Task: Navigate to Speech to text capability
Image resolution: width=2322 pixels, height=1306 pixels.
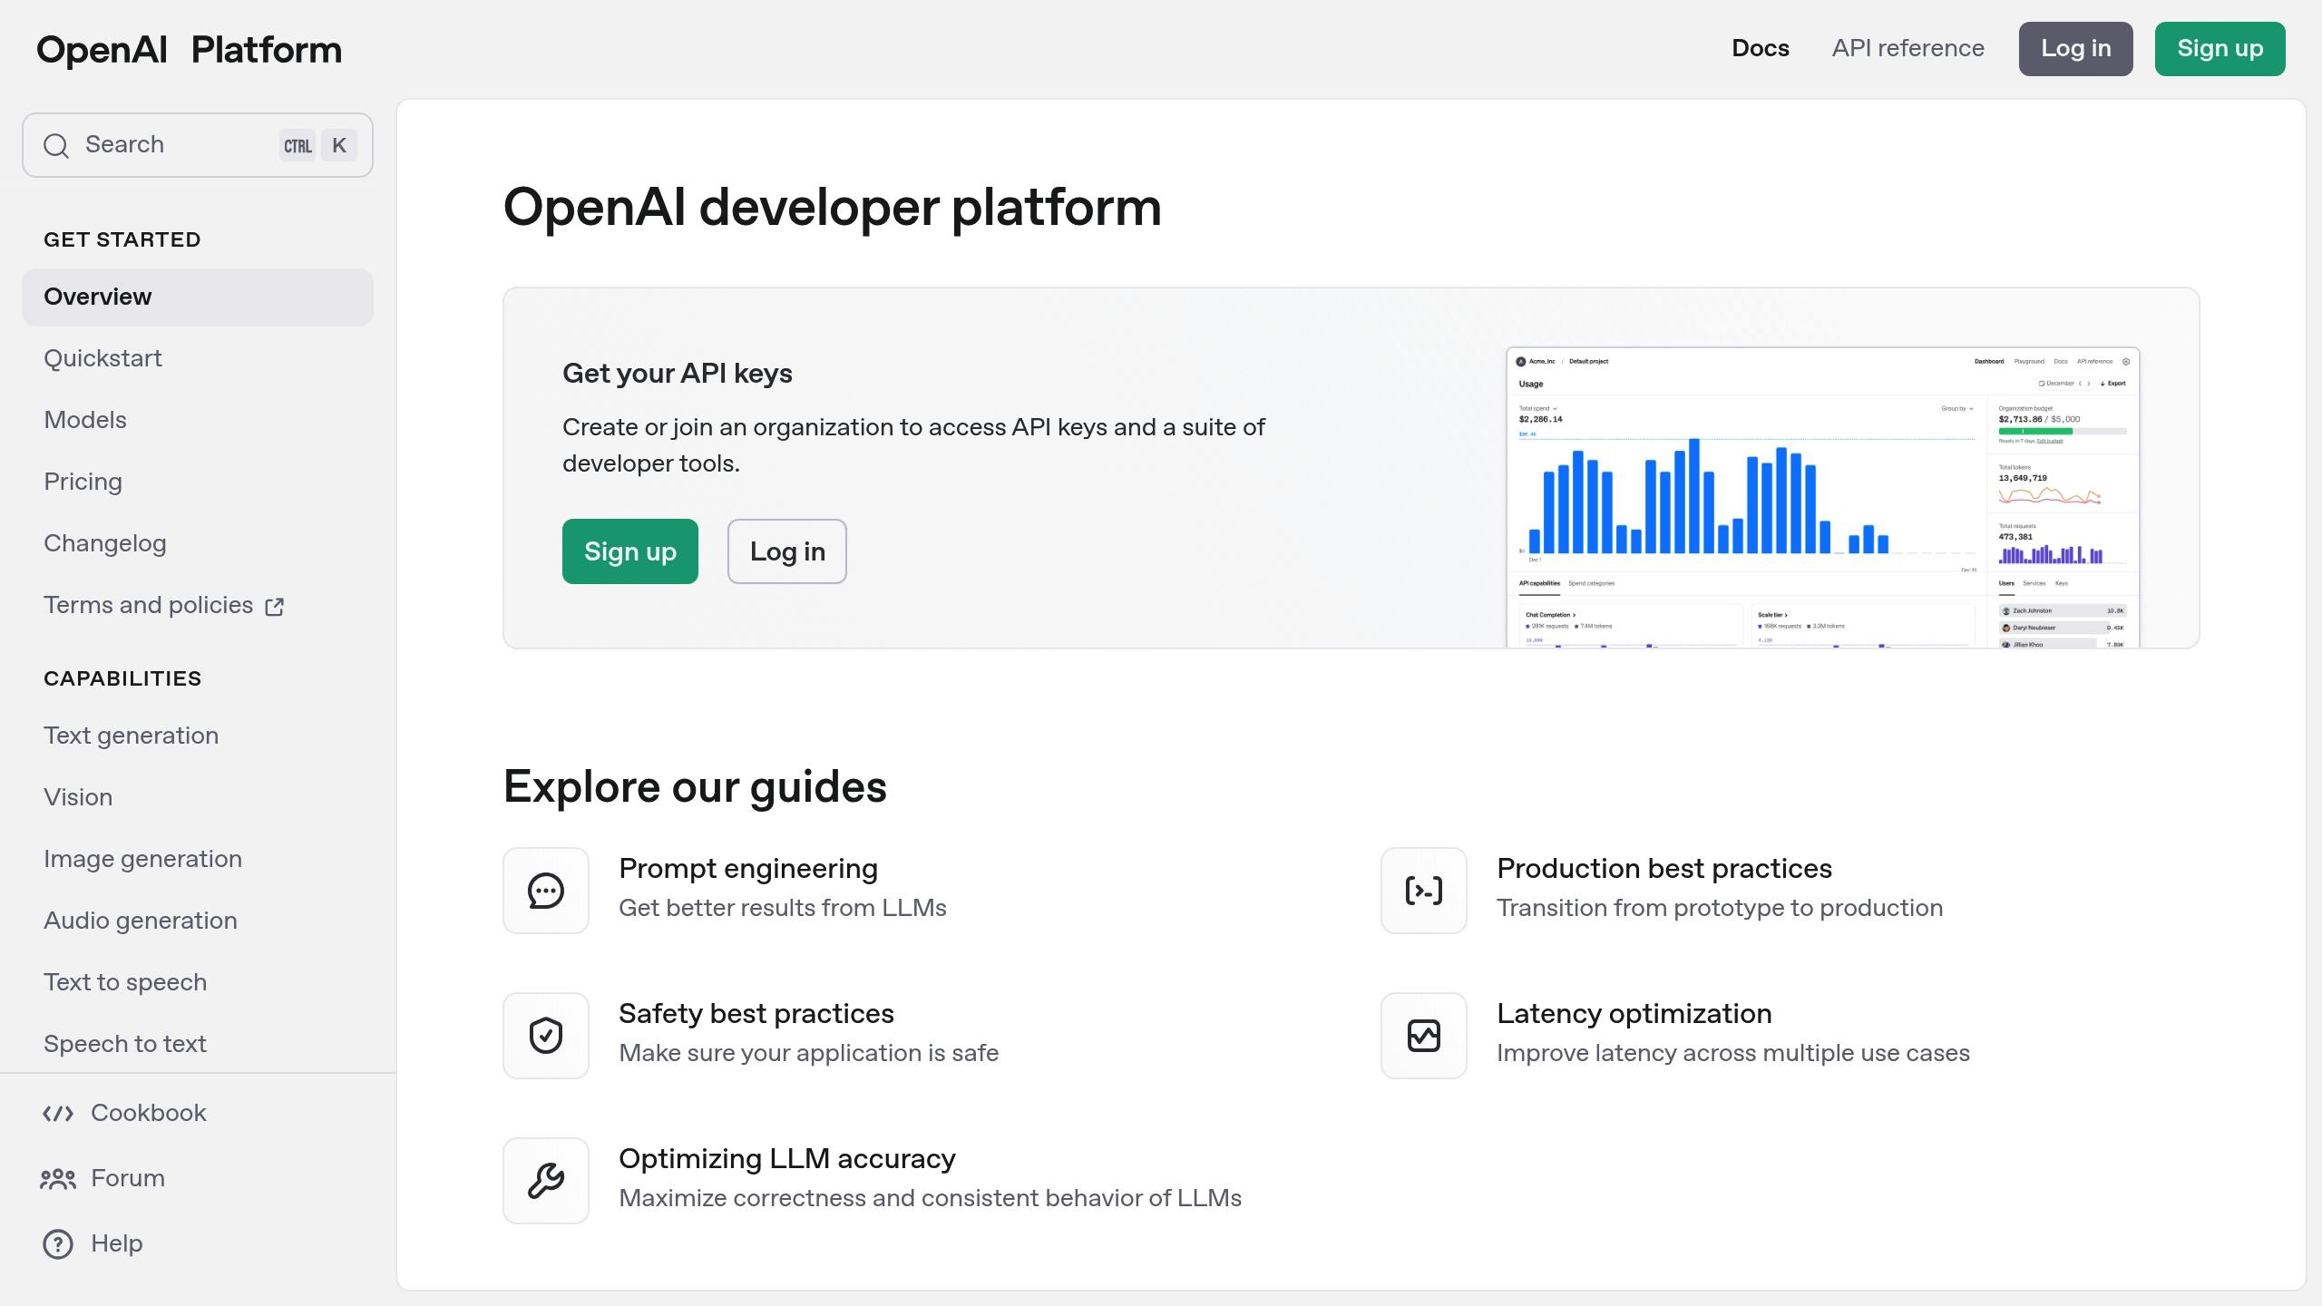Action: (x=125, y=1044)
